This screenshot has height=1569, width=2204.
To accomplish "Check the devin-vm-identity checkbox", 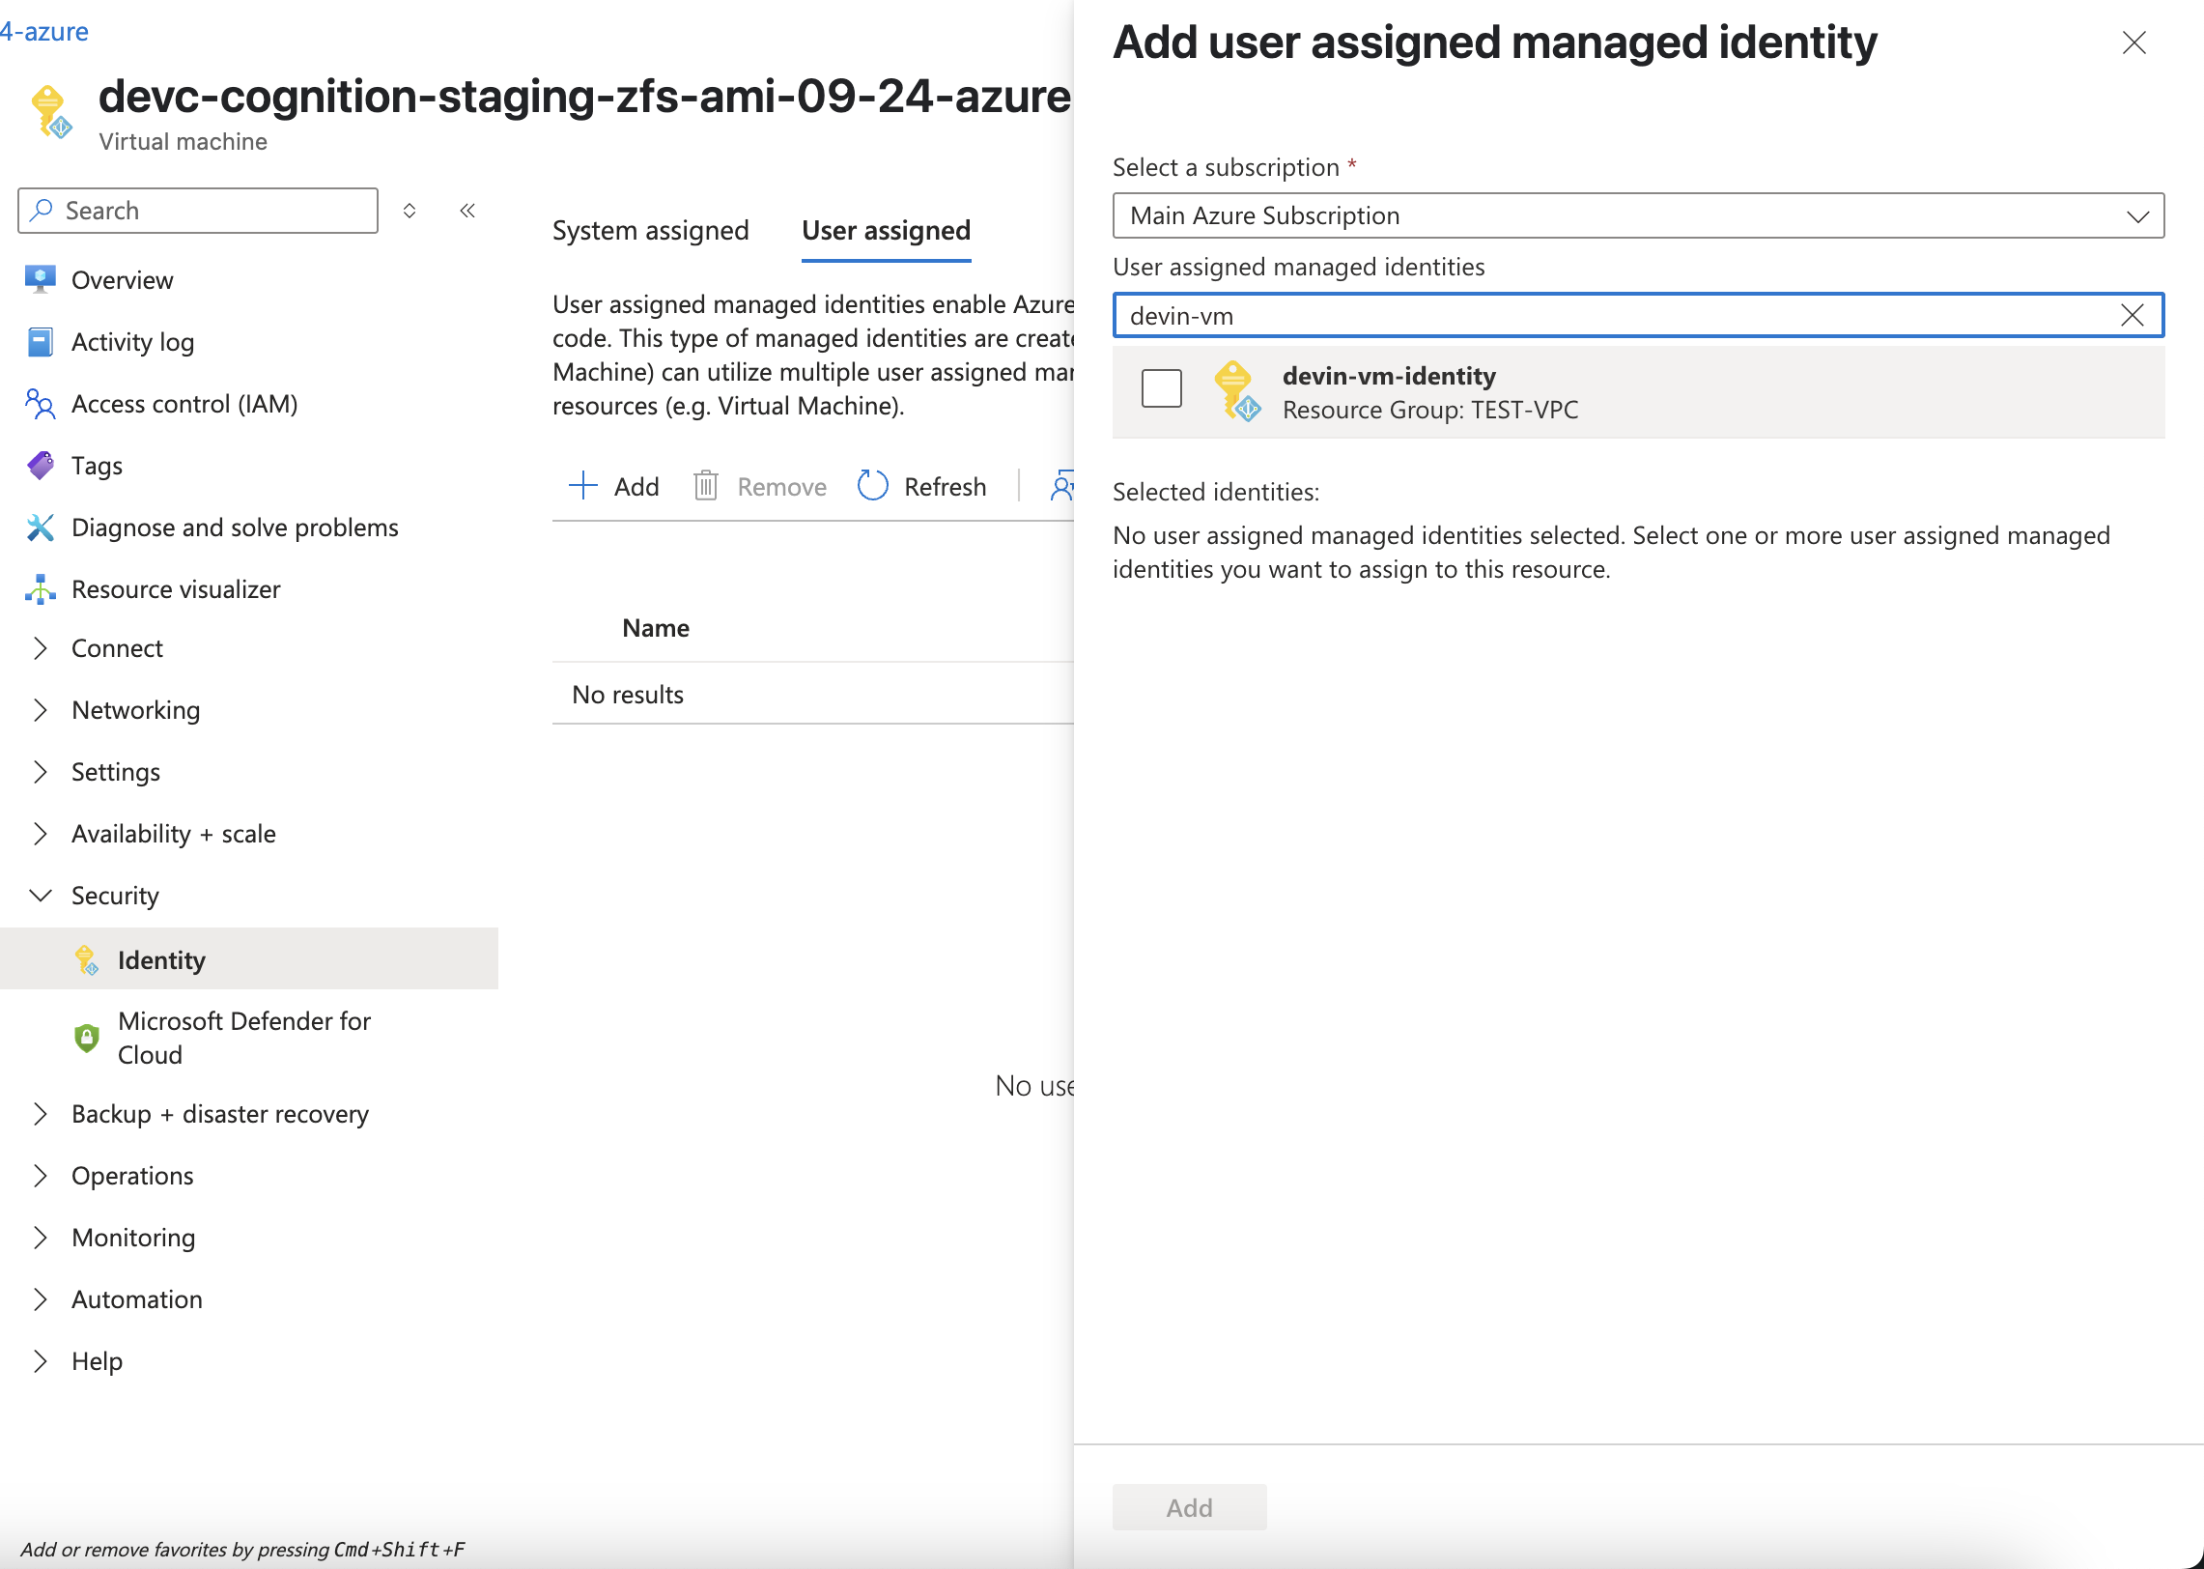I will pos(1161,389).
